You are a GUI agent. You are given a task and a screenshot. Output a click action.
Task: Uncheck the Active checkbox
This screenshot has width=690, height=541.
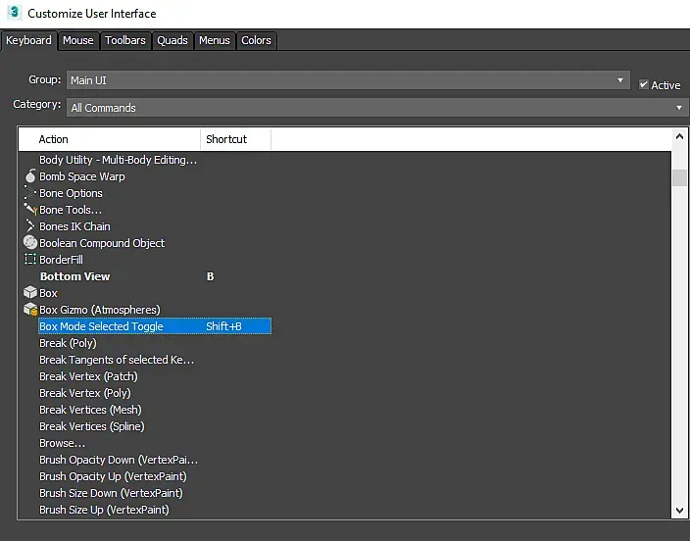tap(644, 85)
